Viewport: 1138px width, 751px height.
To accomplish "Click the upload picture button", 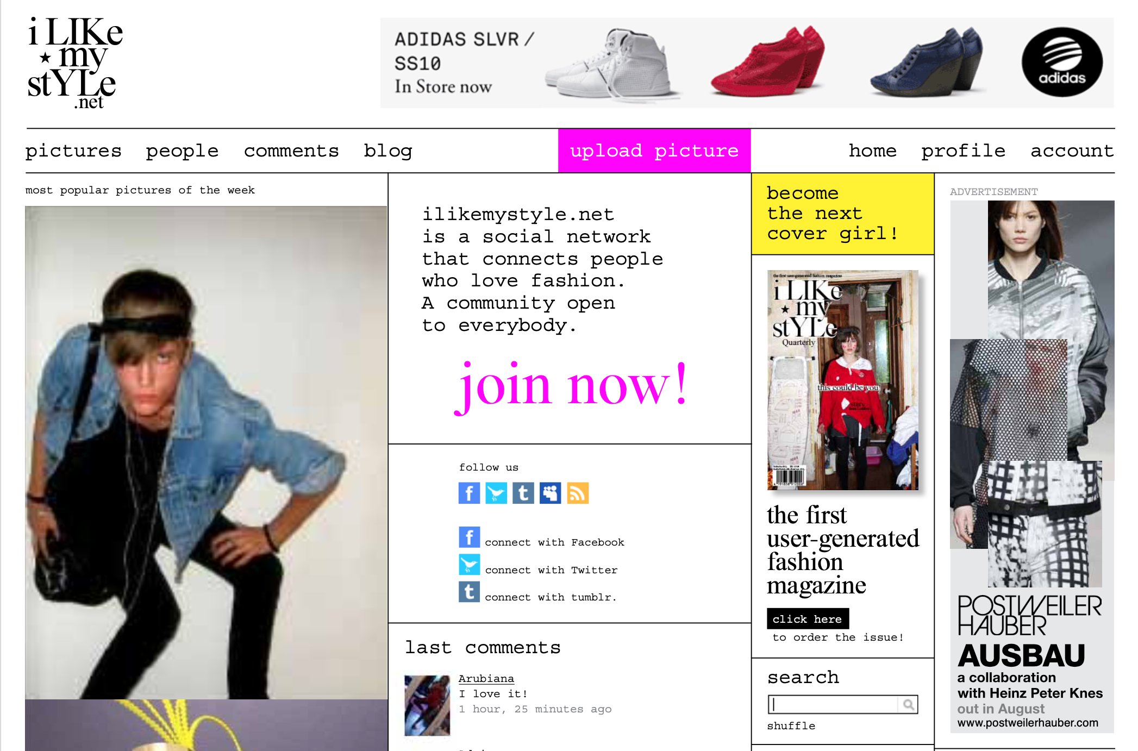I will point(654,151).
